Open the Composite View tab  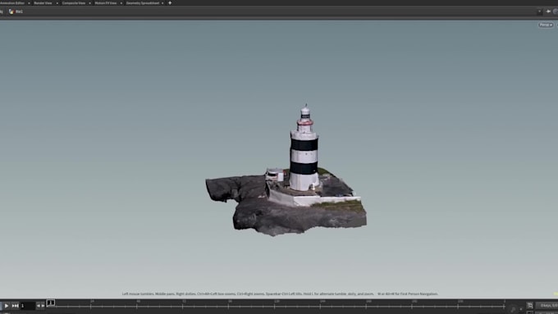point(74,2)
